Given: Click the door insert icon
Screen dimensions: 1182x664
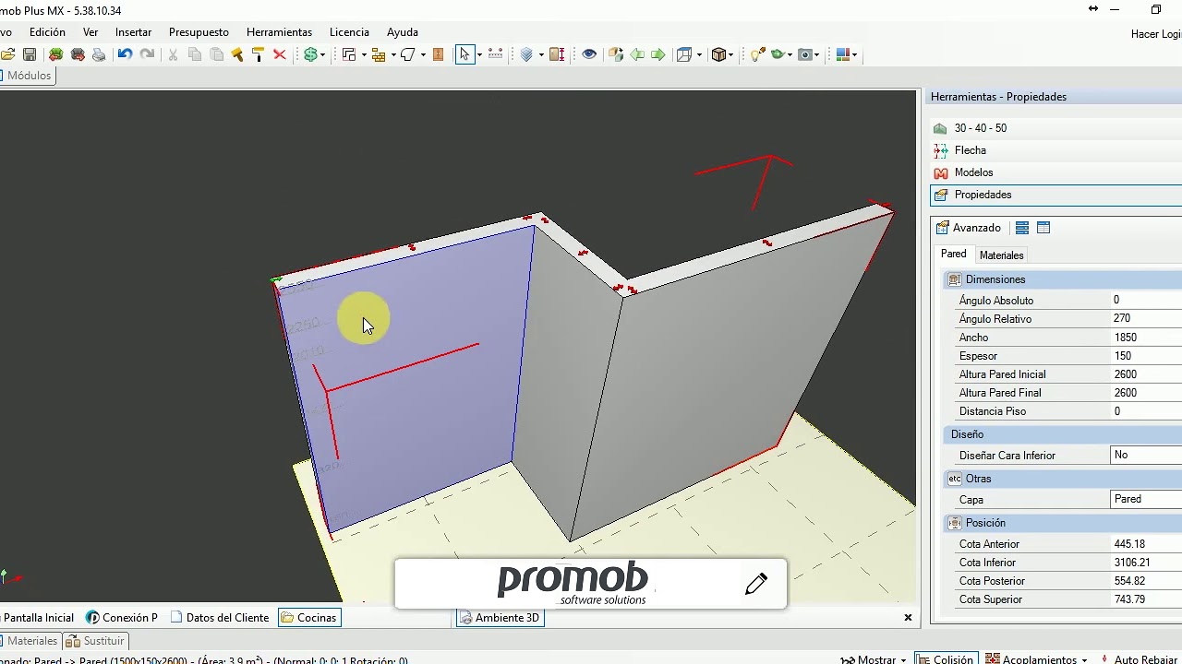Looking at the screenshot, I should [x=438, y=55].
